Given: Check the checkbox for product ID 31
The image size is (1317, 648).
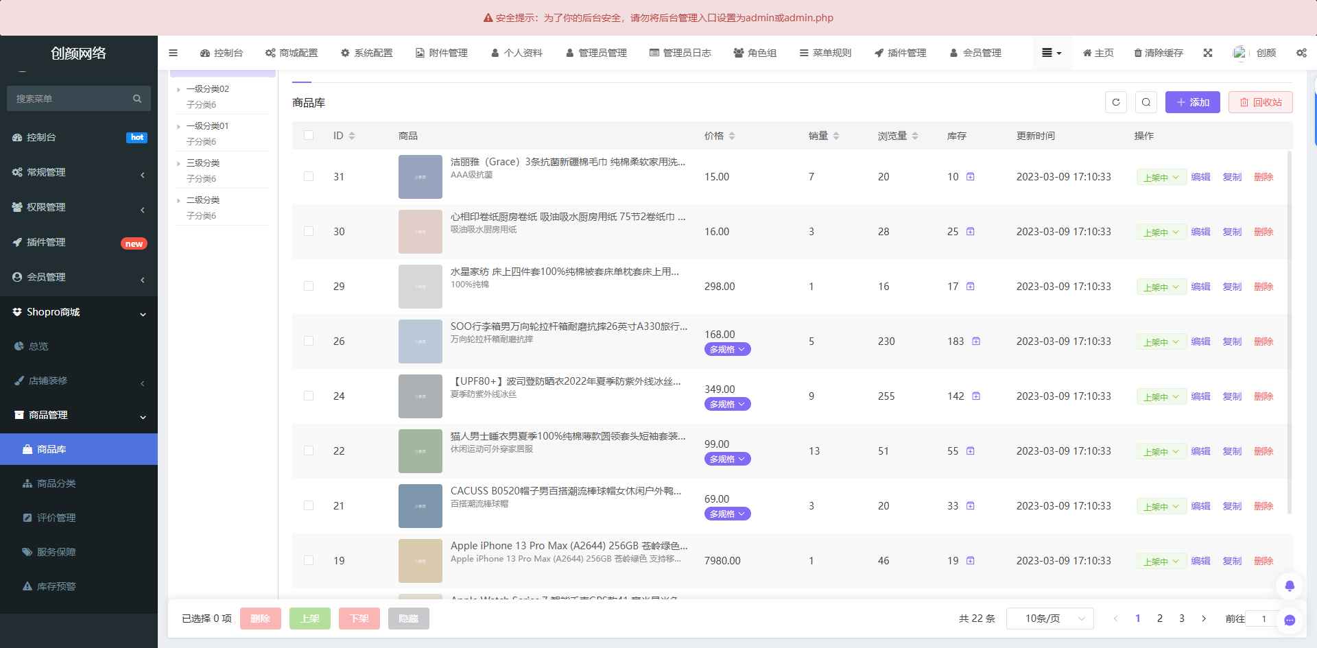Looking at the screenshot, I should coord(309,176).
